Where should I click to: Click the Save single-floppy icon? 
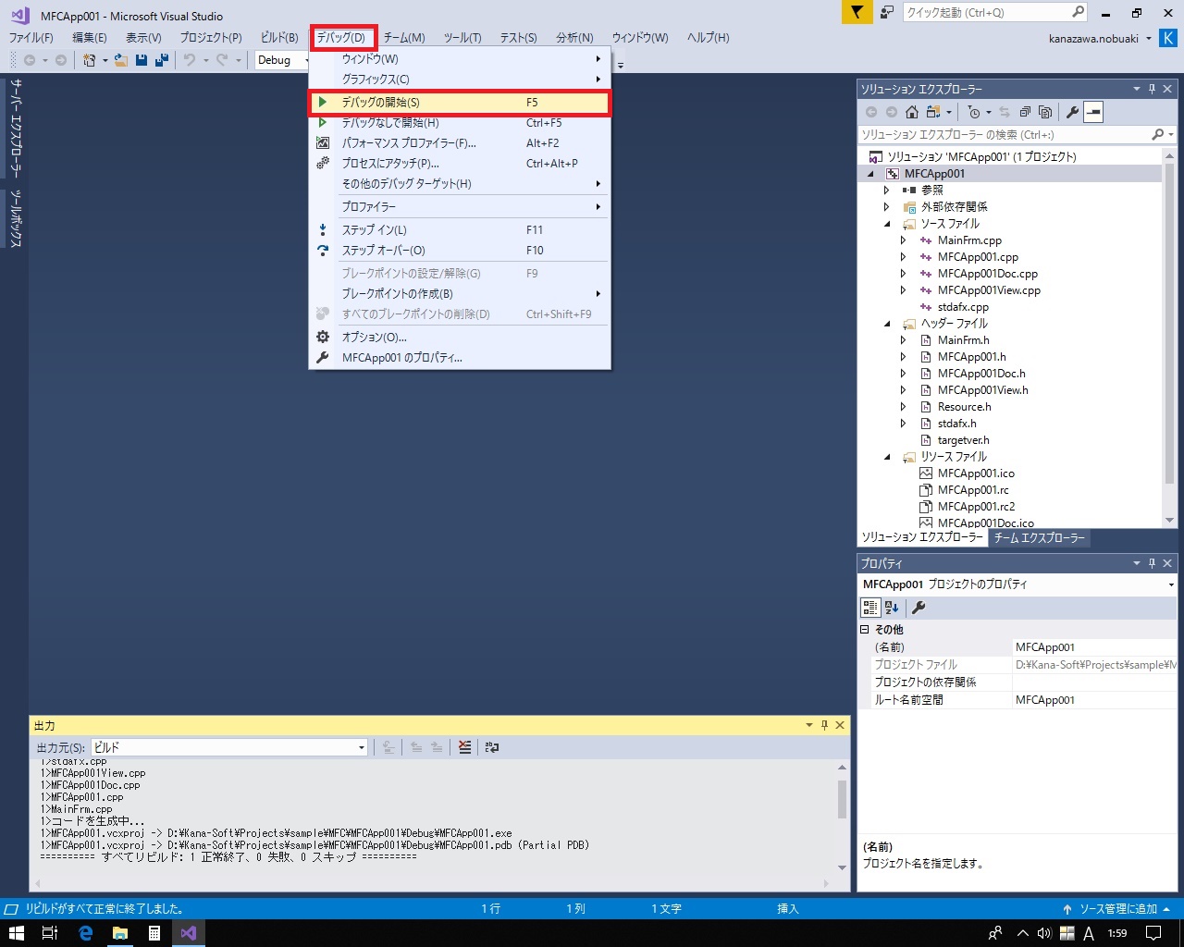(142, 60)
